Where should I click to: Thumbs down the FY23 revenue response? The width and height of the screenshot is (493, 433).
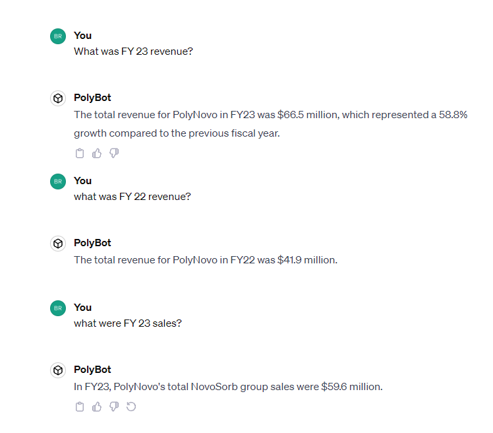point(113,153)
